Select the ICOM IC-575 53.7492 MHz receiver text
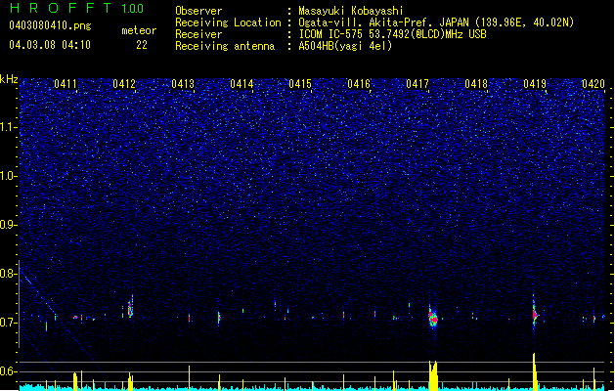The height and width of the screenshot is (391, 615). point(392,34)
